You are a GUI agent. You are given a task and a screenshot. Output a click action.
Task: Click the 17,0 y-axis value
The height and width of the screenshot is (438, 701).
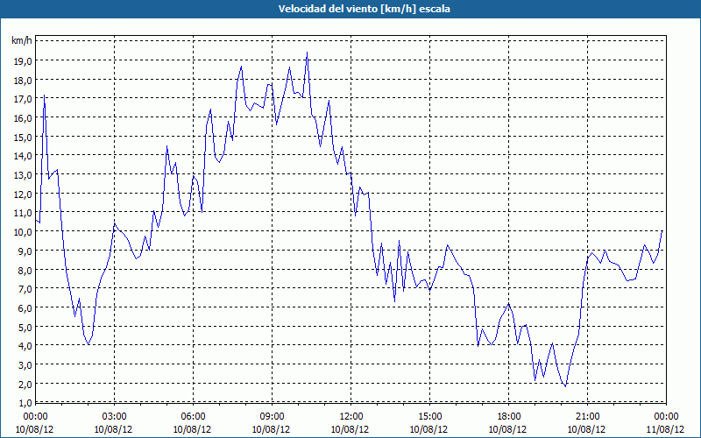23,99
